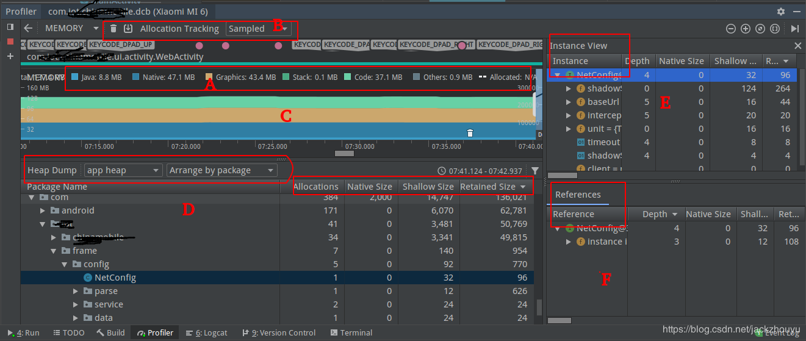
Task: Sort Instance View by the Depth column
Action: (x=638, y=61)
